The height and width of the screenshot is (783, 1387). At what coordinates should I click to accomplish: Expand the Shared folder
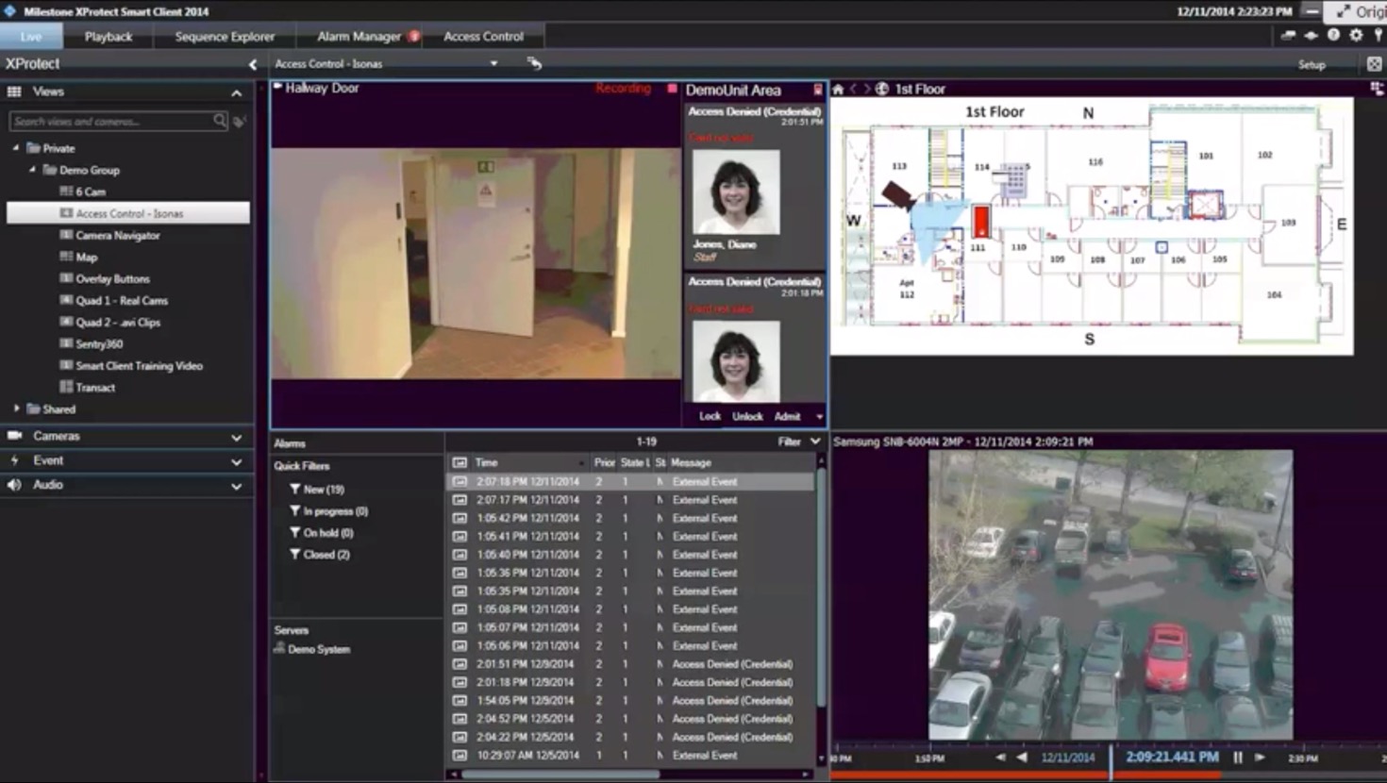pyautogui.click(x=16, y=408)
